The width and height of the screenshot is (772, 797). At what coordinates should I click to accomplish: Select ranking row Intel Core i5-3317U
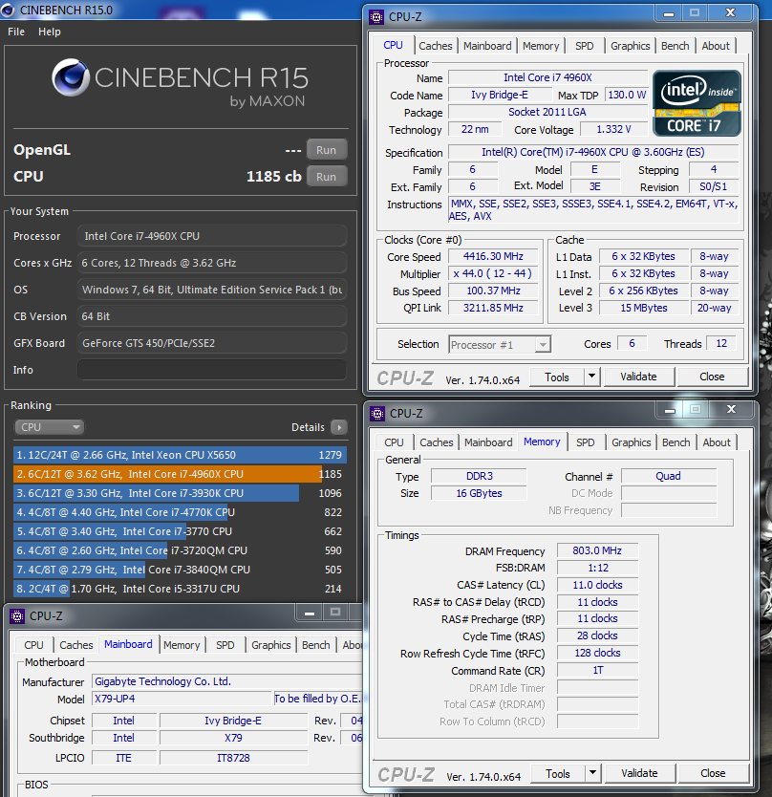180,589
